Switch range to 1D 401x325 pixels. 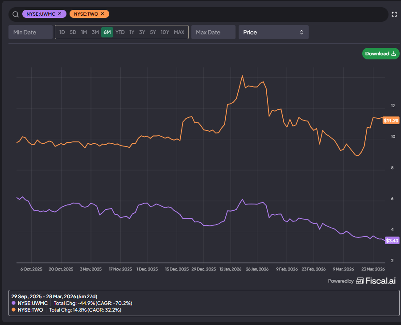point(62,32)
